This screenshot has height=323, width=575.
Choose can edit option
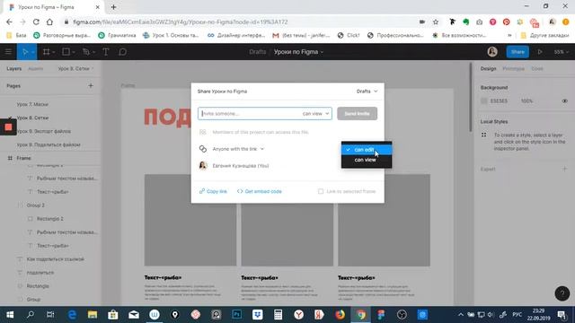(x=367, y=150)
